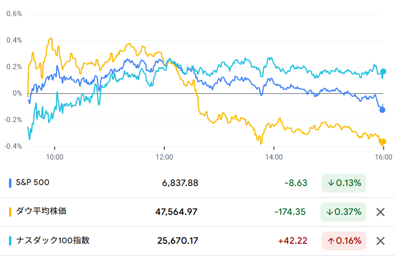The image size is (397, 257).
Task: Click the 12:00 time axis label
Action: pyautogui.click(x=164, y=157)
